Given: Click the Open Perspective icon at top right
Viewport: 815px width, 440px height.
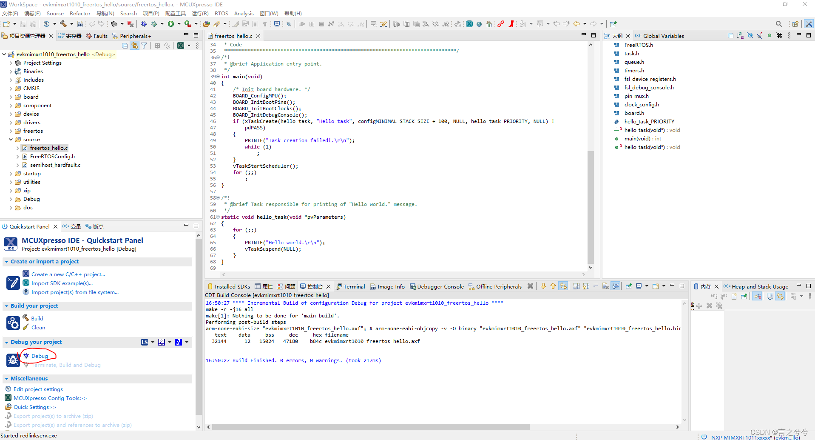Looking at the screenshot, I should (795, 24).
